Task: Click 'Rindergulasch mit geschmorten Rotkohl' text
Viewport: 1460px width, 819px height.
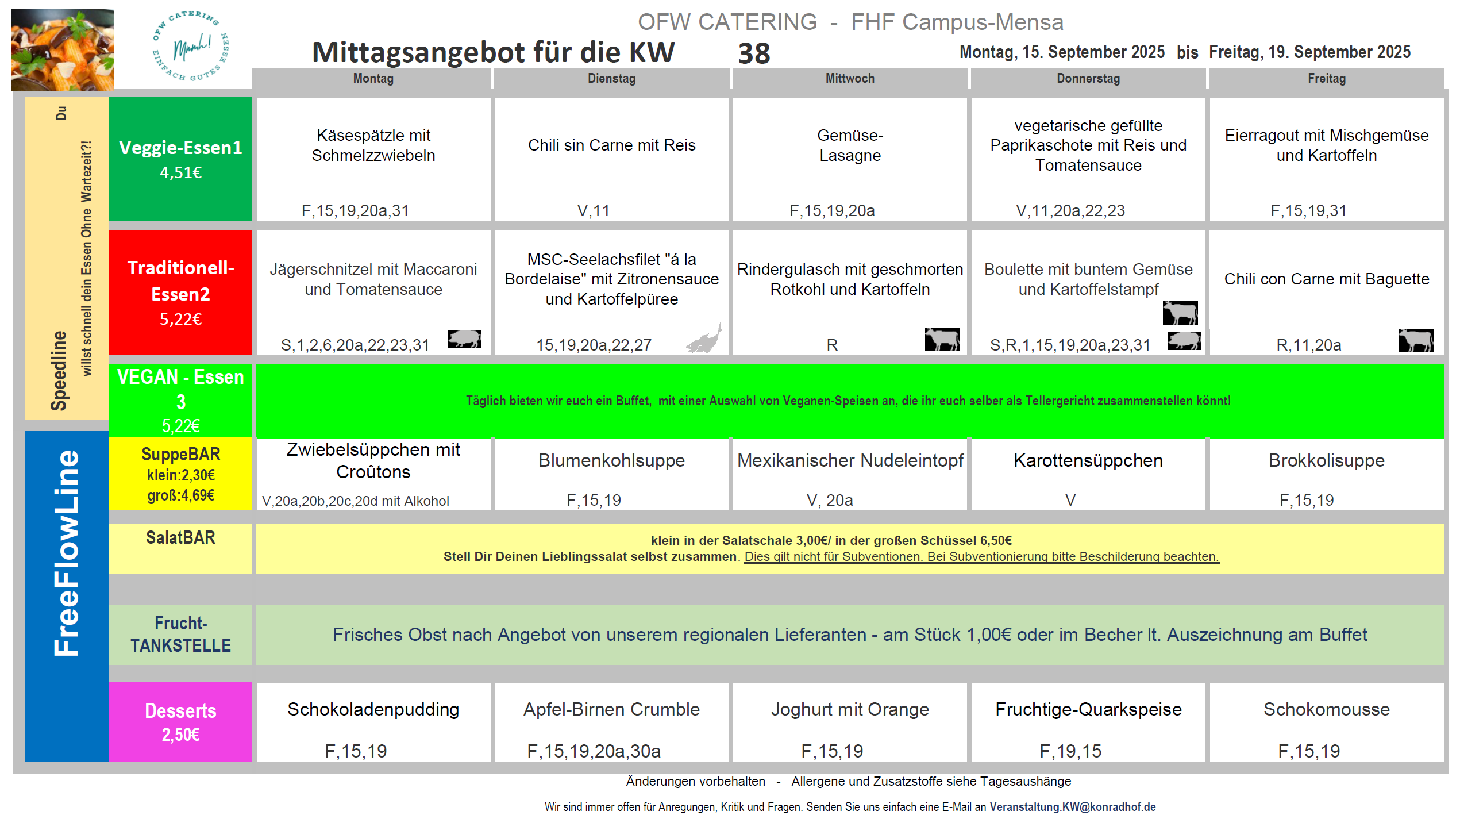Action: click(x=850, y=279)
